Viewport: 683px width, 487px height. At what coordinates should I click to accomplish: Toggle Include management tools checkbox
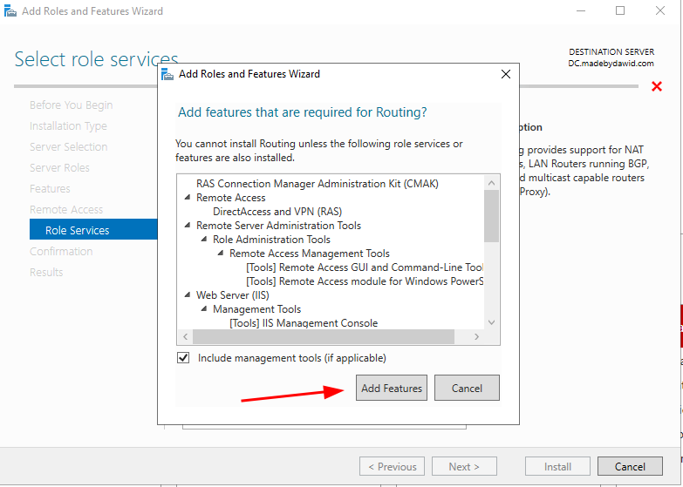(x=183, y=358)
